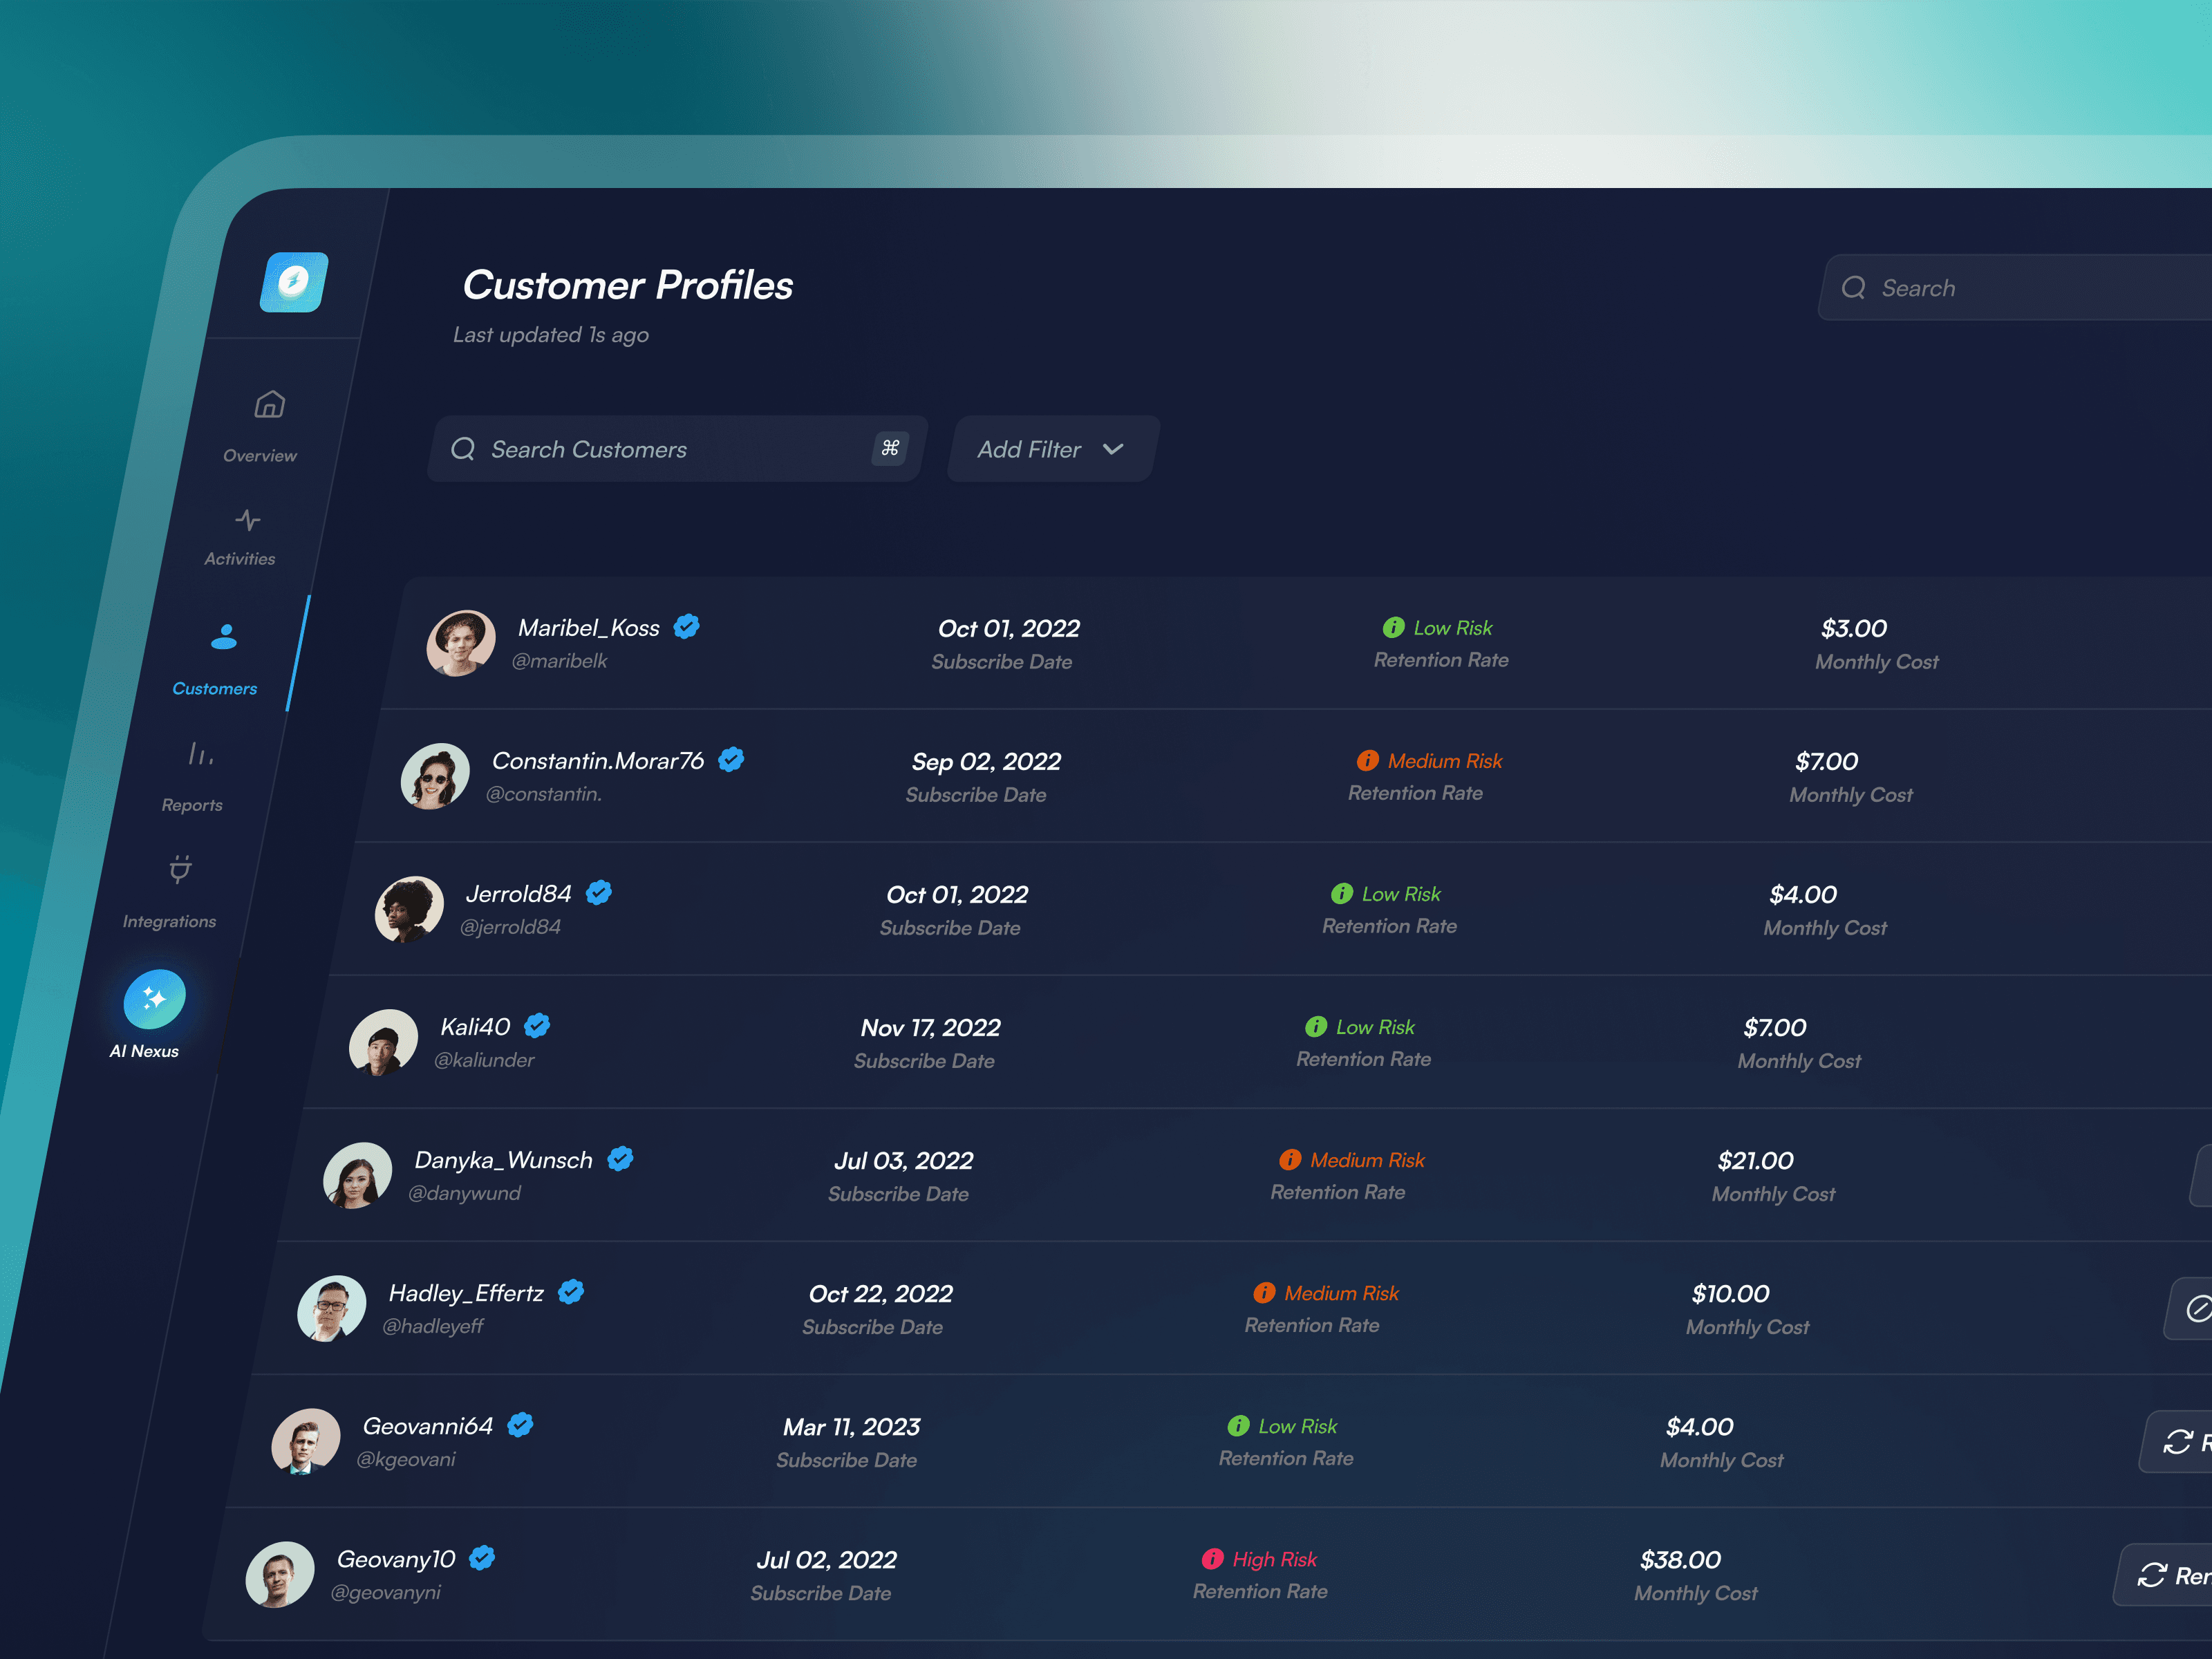Select the Customers sidebar icon
Image resolution: width=2212 pixels, height=1659 pixels.
[224, 637]
